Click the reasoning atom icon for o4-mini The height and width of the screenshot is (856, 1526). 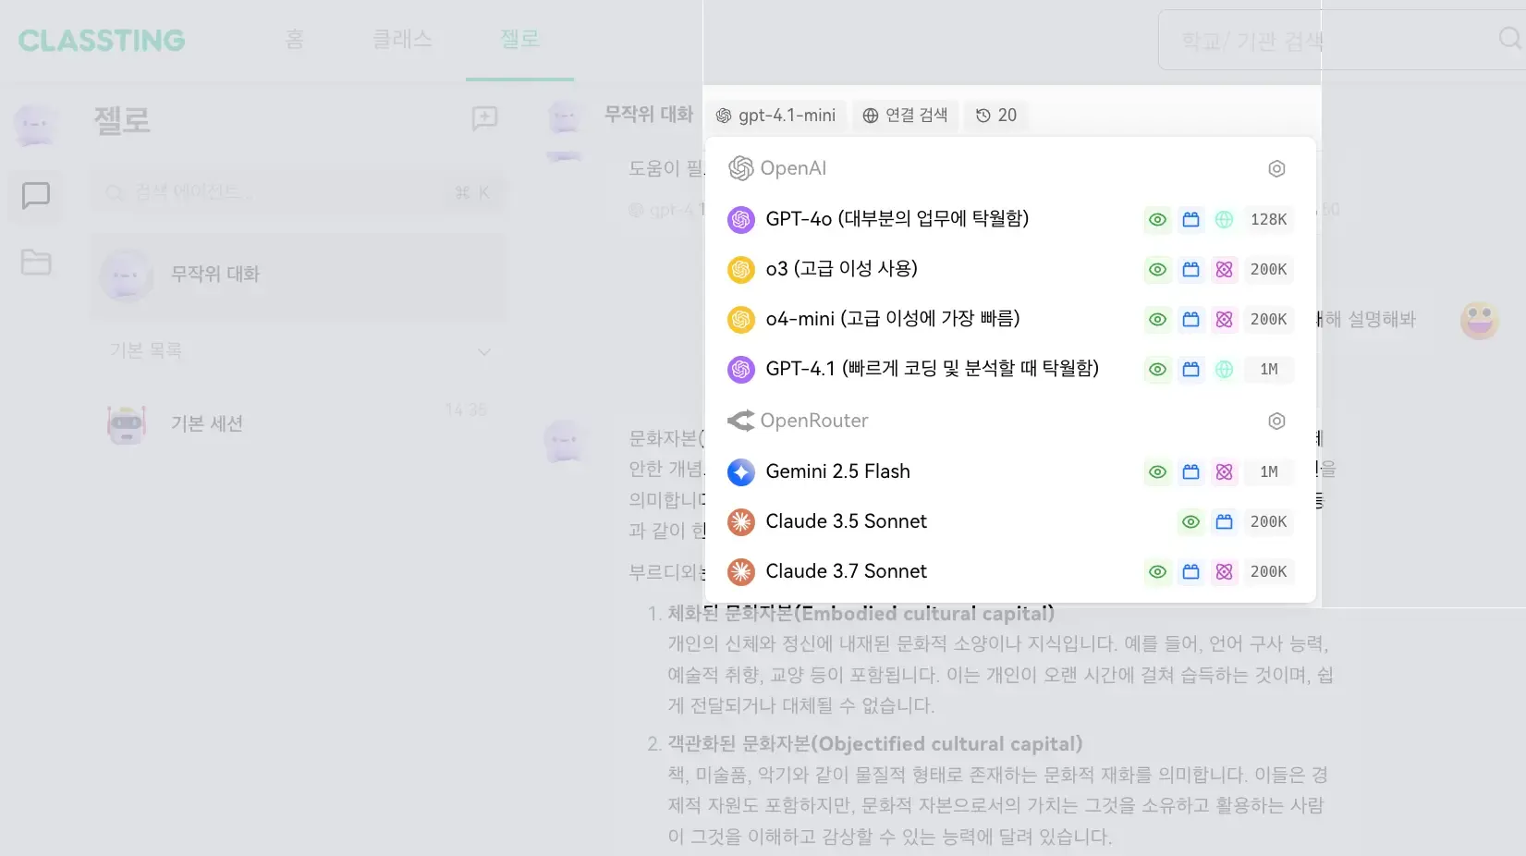point(1224,319)
